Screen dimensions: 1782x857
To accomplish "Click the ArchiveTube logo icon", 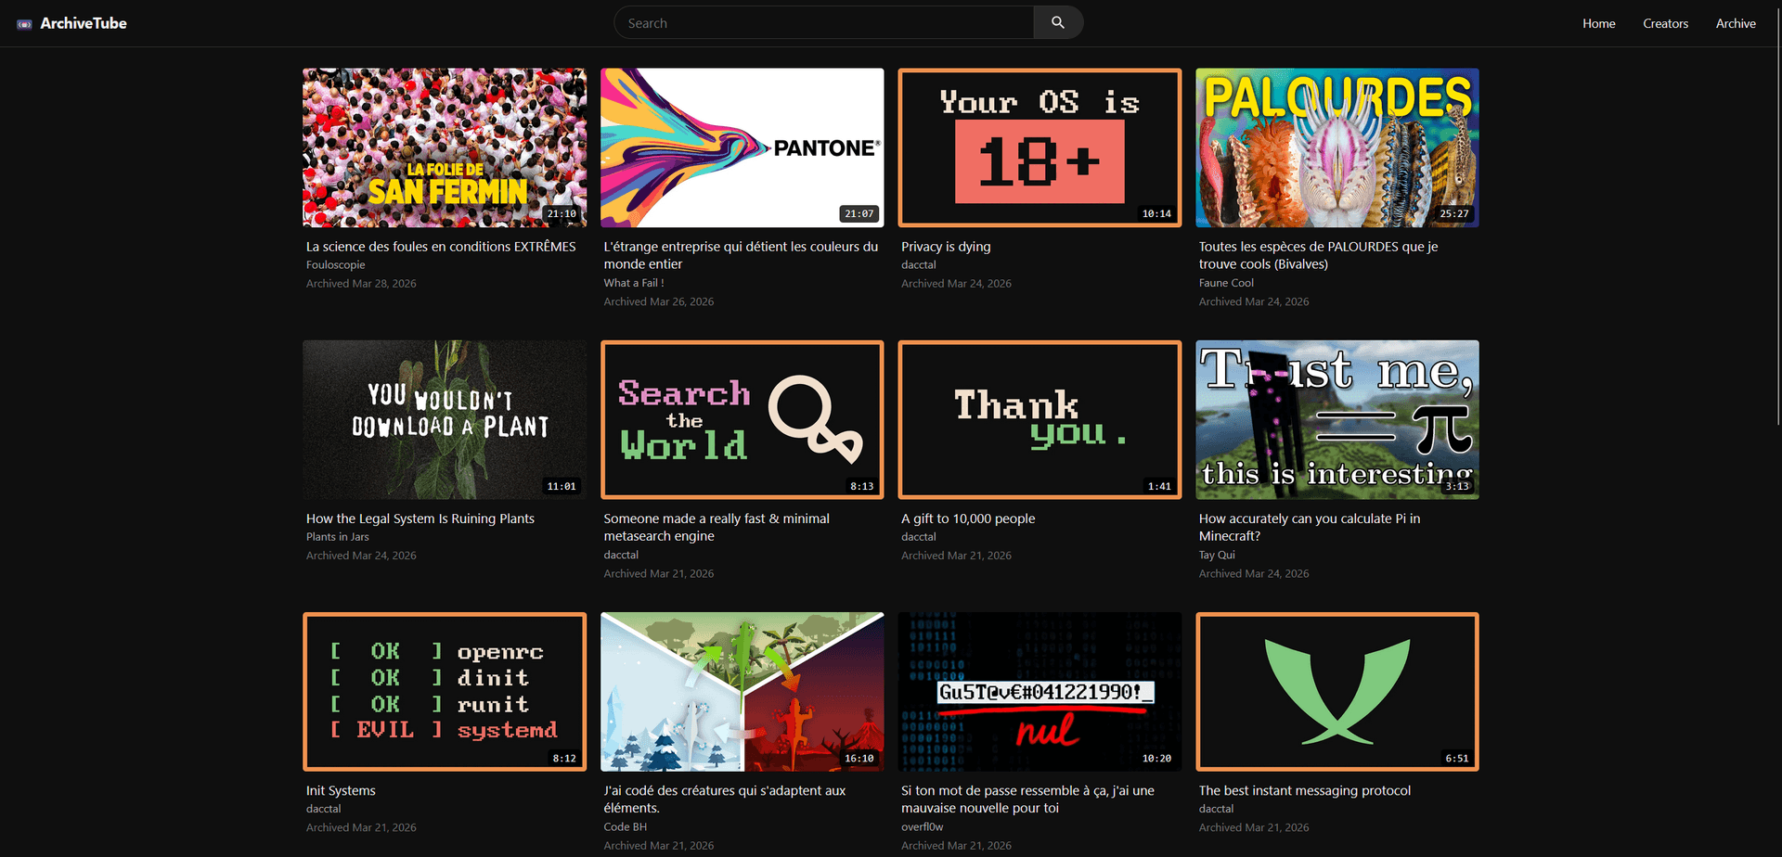I will 24,24.
